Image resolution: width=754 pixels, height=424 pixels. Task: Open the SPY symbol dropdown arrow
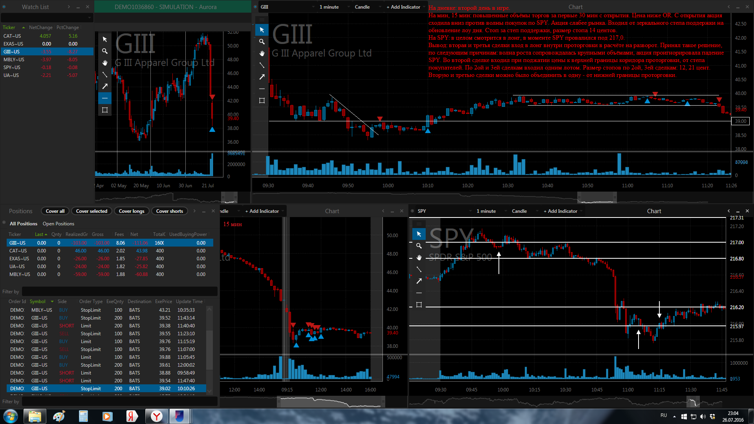pyautogui.click(x=470, y=211)
